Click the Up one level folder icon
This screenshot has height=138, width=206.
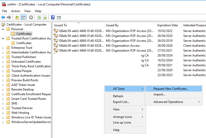point(17,17)
